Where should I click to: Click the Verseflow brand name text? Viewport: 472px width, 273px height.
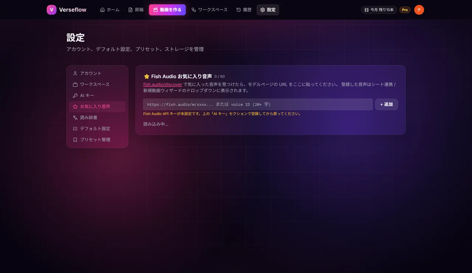point(73,10)
